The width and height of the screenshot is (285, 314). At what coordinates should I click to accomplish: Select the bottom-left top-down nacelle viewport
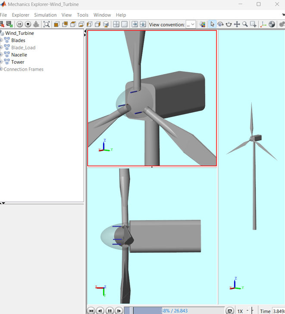point(152,236)
